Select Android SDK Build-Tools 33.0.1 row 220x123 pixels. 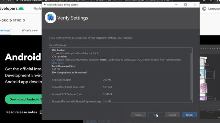82,87
